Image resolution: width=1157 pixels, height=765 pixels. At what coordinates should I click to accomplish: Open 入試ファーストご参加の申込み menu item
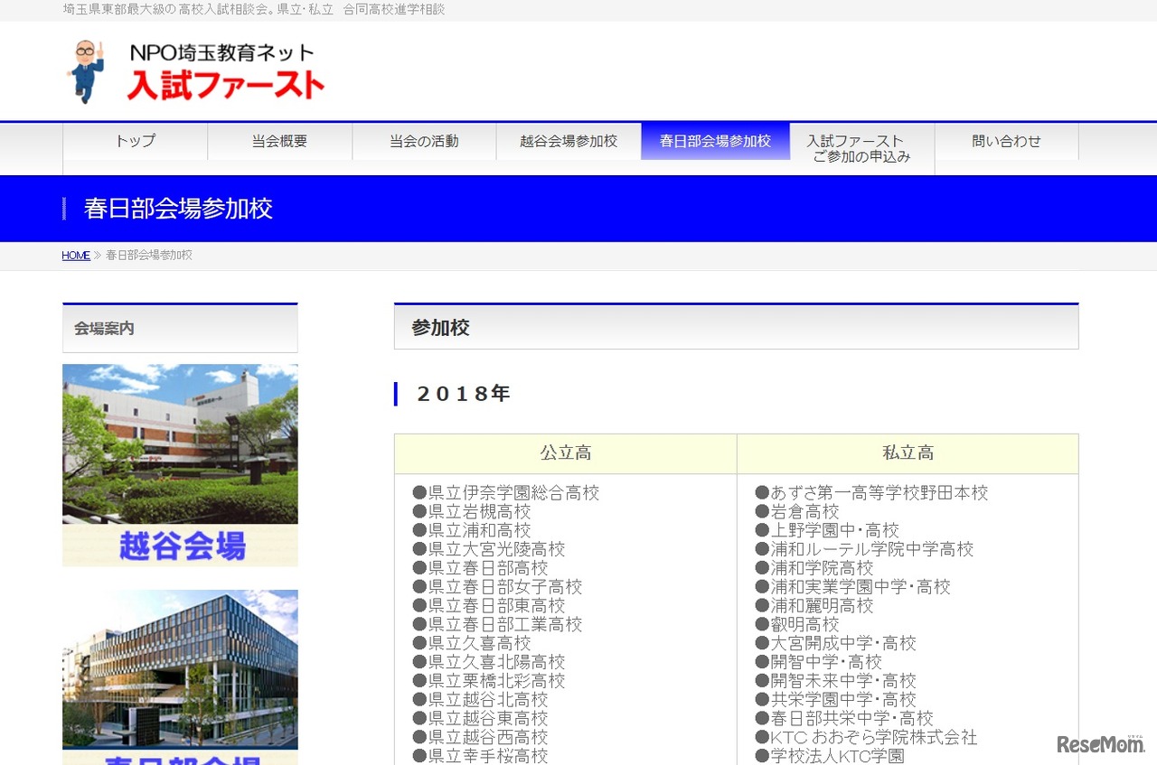[x=861, y=149]
